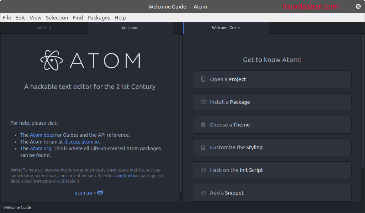Screen dimensions: 365x213
Task: Visit the discuss.atom.io forum link
Action: [81, 142]
